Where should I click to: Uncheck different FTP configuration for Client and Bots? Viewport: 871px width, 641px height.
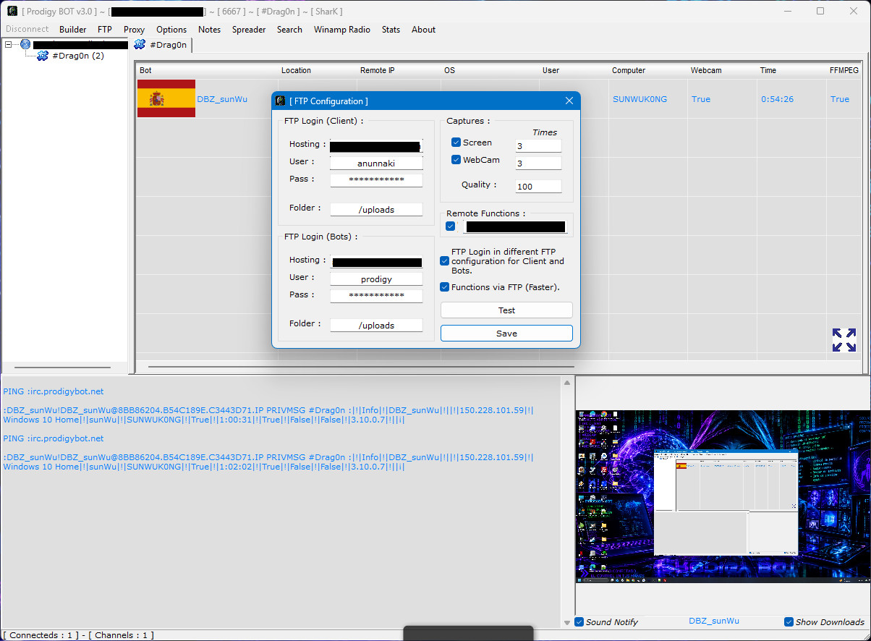[445, 261]
